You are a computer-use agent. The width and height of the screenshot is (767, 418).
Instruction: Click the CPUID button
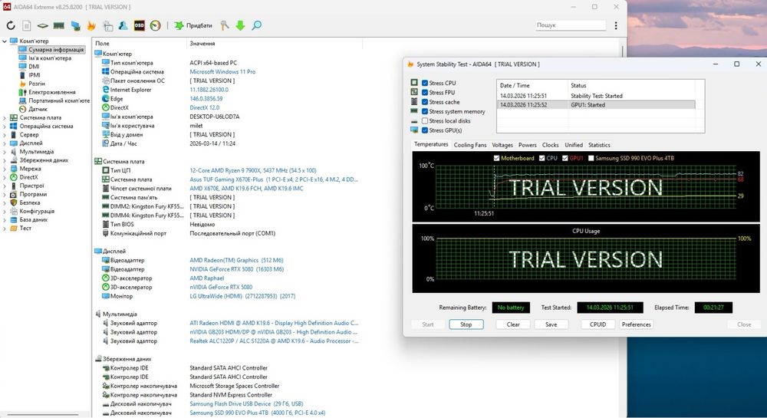pyautogui.click(x=597, y=324)
